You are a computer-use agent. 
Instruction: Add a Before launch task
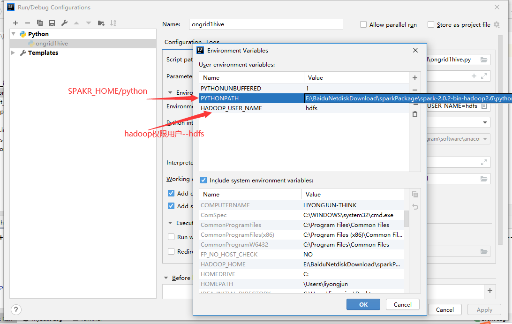point(490,291)
